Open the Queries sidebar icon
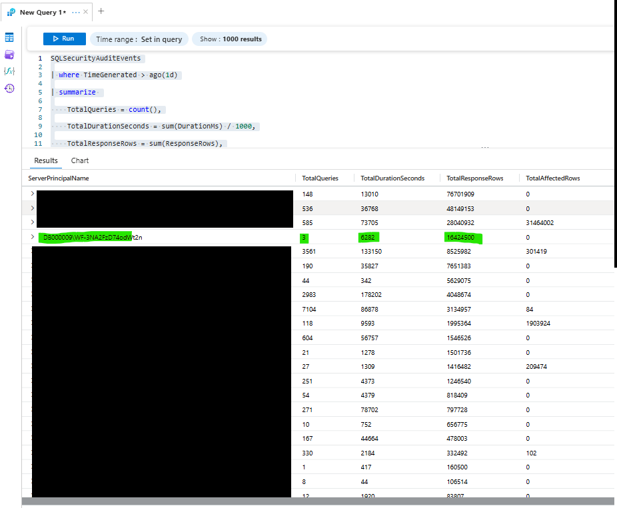This screenshot has width=617, height=508. [x=9, y=54]
